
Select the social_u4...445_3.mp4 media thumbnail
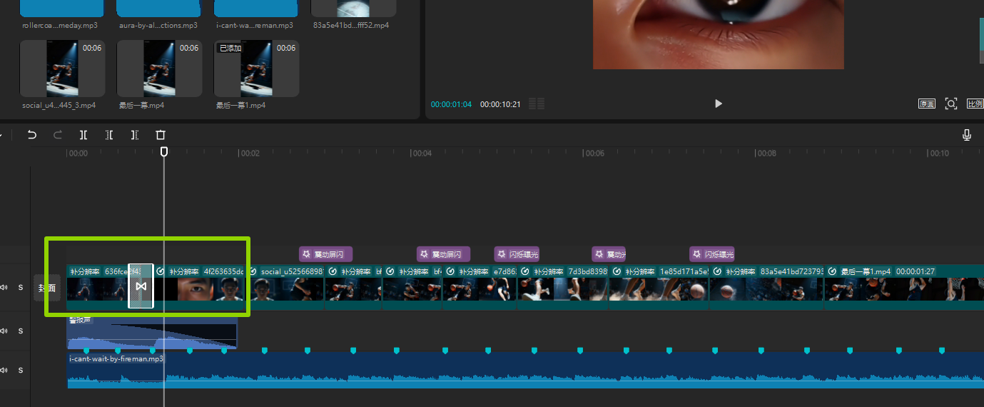pos(62,69)
